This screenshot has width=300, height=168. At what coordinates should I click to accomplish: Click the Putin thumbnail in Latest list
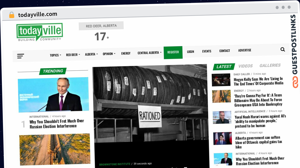pyautogui.click(x=223, y=159)
